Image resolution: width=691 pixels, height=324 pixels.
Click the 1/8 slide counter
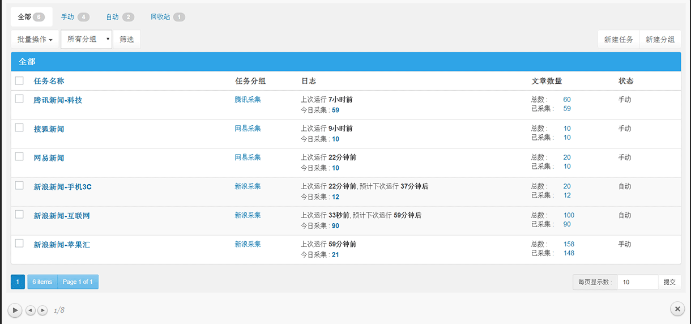pyautogui.click(x=59, y=310)
